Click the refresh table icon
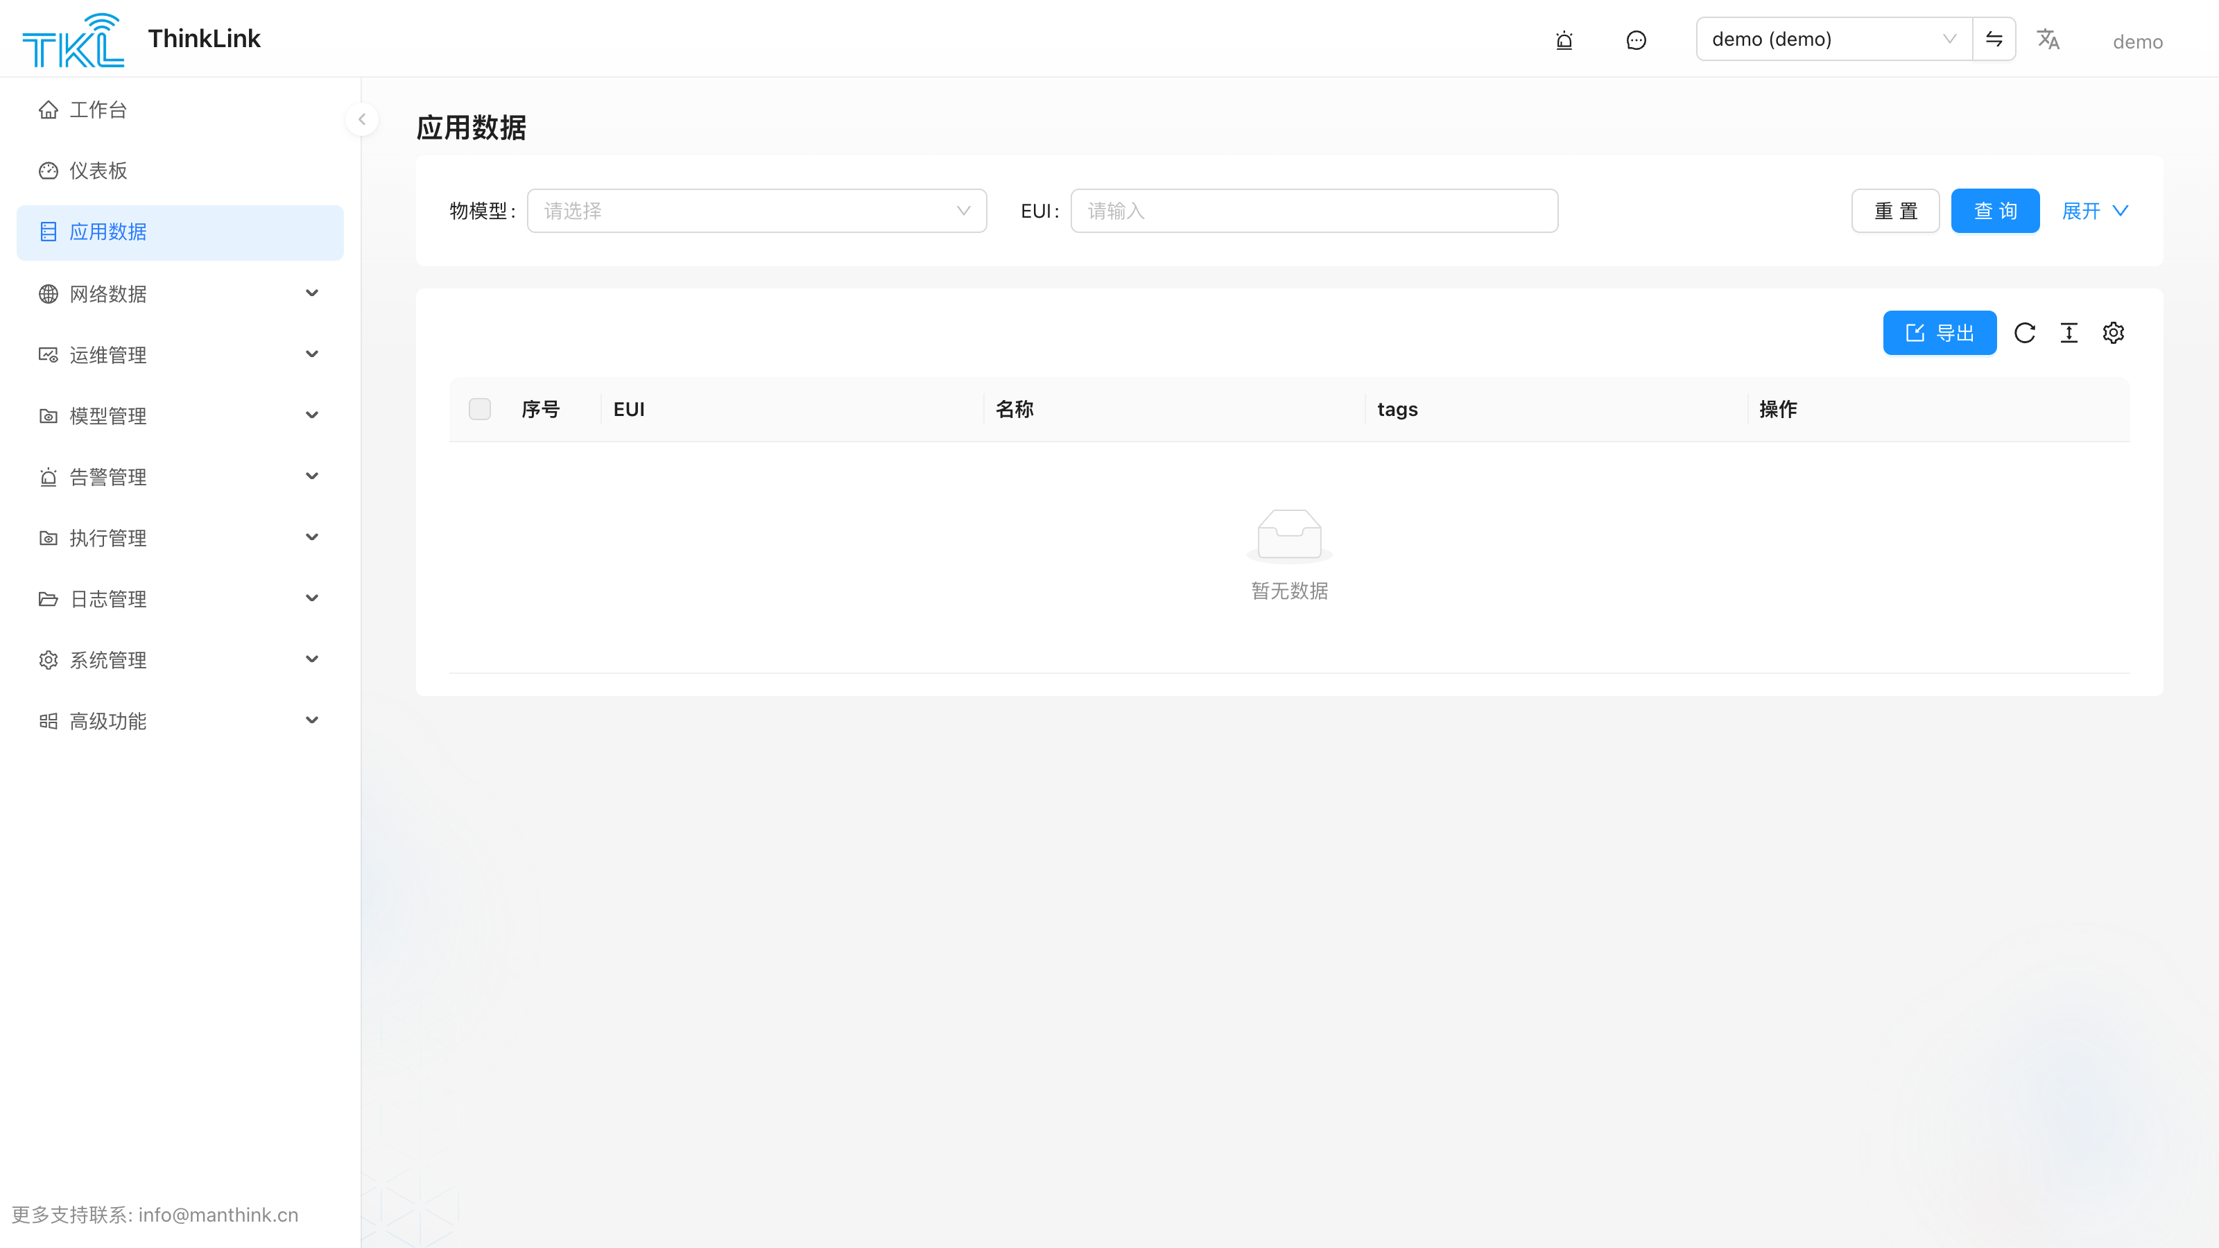This screenshot has width=2219, height=1248. click(2024, 333)
